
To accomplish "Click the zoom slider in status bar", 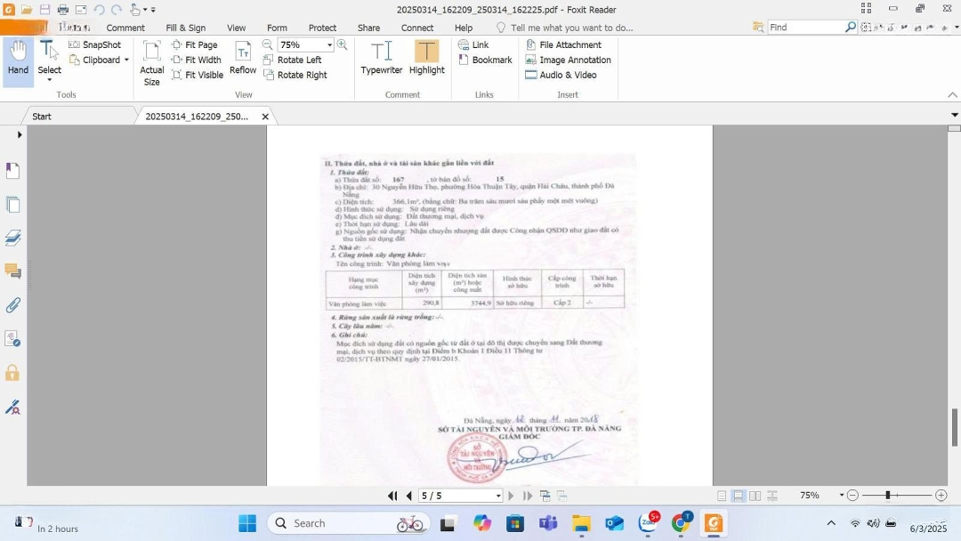I will 896,495.
